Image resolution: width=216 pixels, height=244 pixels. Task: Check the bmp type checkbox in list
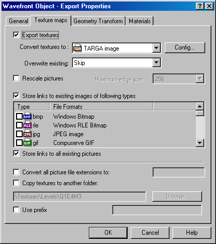coord(19,117)
